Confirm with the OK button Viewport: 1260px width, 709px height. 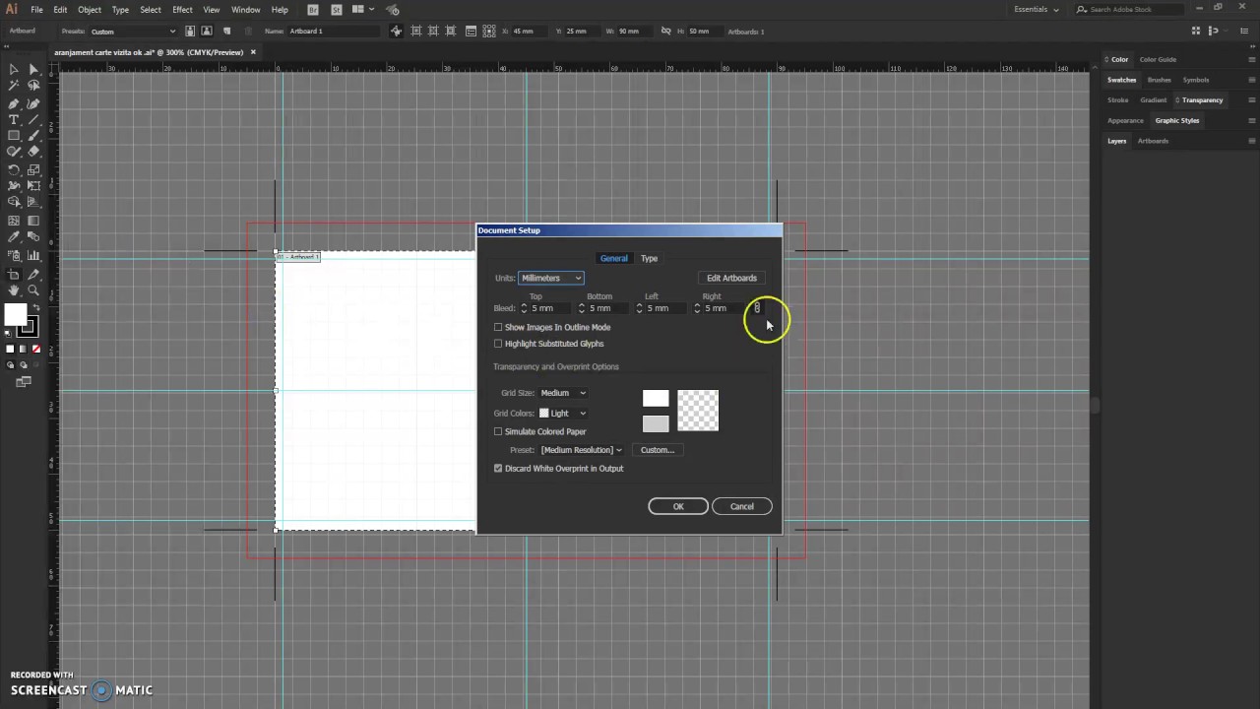[x=677, y=506]
